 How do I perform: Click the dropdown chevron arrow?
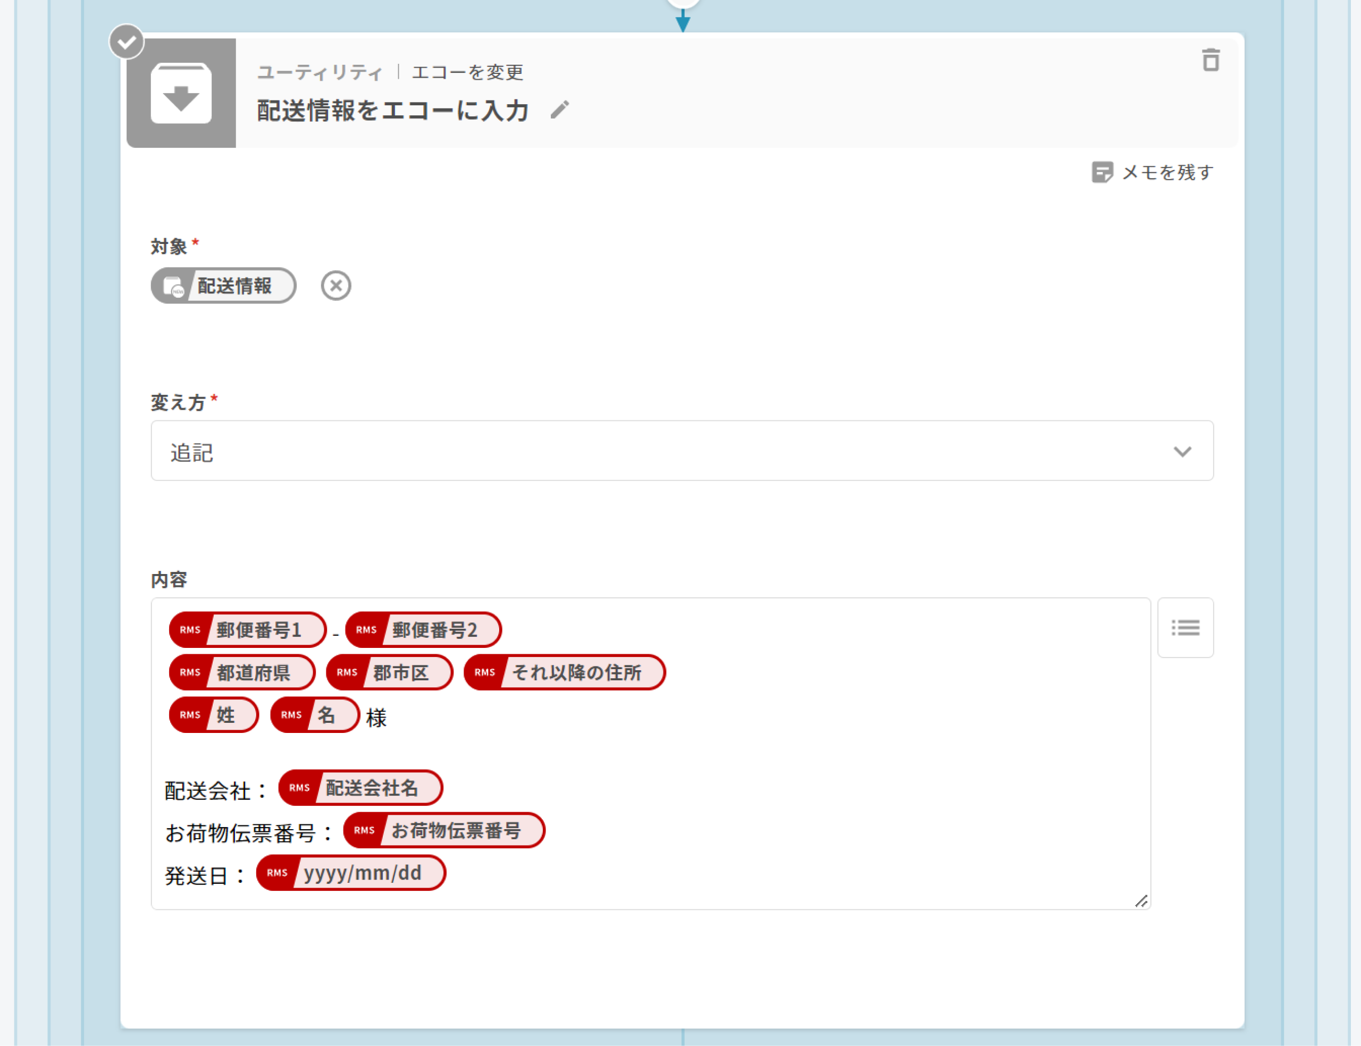tap(1182, 451)
